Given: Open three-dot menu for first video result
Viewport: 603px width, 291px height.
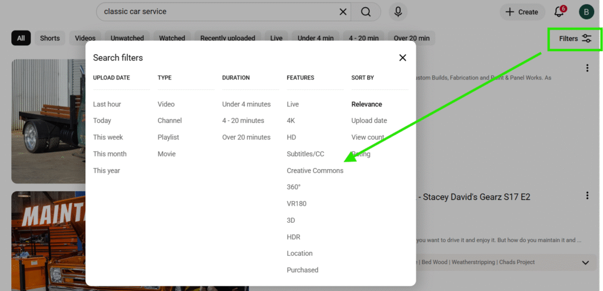Looking at the screenshot, I should (x=587, y=68).
